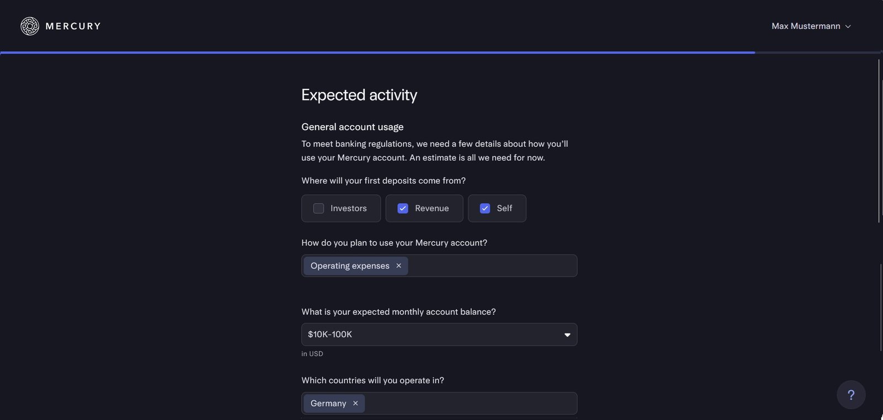Remove the Operating expenses tag
The height and width of the screenshot is (420, 883).
tap(398, 265)
